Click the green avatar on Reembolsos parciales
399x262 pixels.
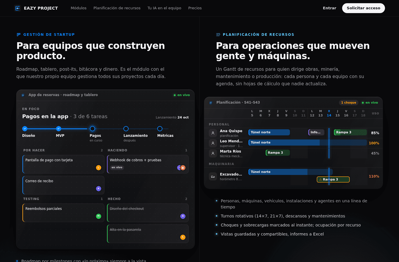pos(99,216)
